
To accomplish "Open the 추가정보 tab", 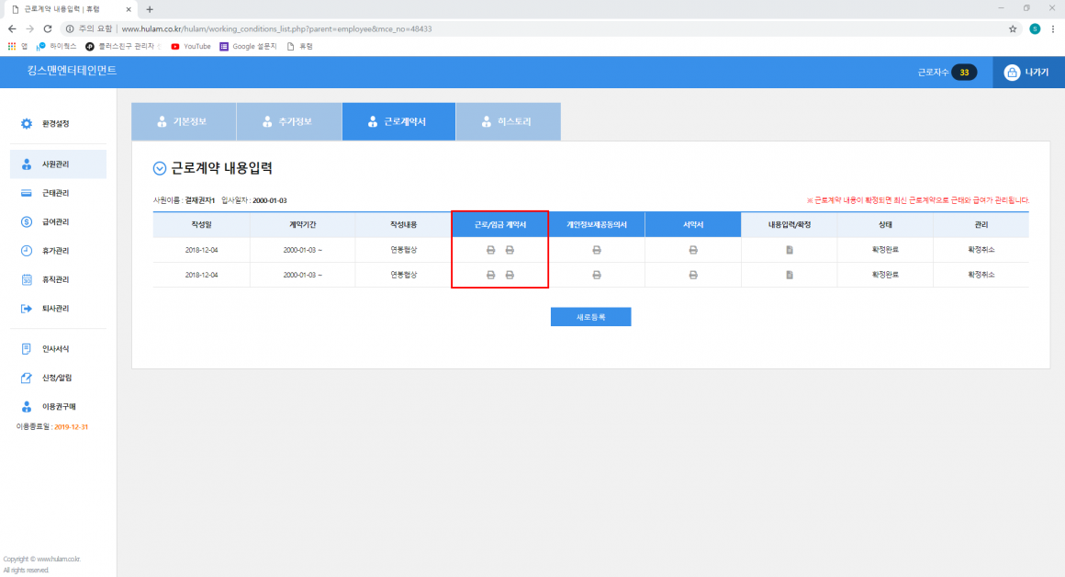I will pyautogui.click(x=288, y=121).
